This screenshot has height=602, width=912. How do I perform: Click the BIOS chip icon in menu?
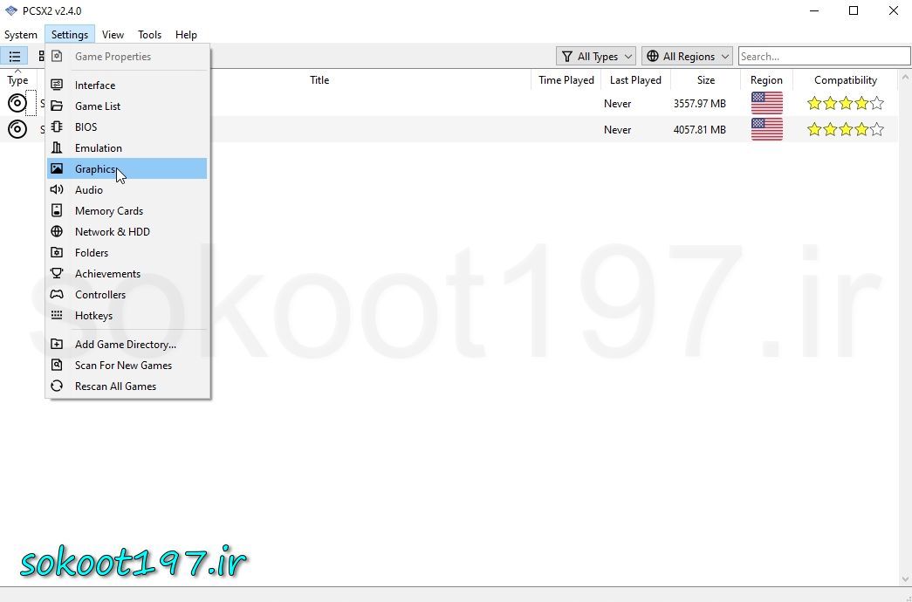(57, 127)
